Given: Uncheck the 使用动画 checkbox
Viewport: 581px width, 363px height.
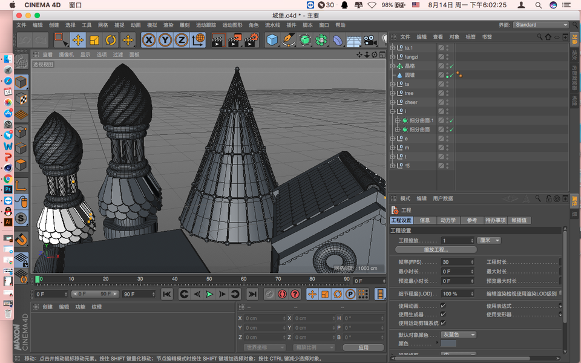Looking at the screenshot, I should pos(443,306).
